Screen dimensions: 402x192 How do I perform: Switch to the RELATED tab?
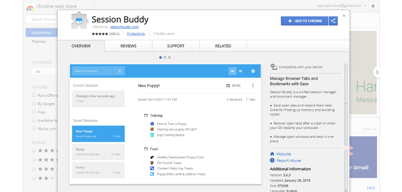coord(223,46)
